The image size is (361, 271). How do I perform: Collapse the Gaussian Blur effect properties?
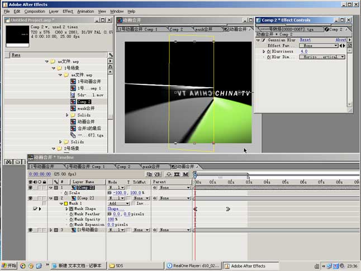click(x=258, y=40)
